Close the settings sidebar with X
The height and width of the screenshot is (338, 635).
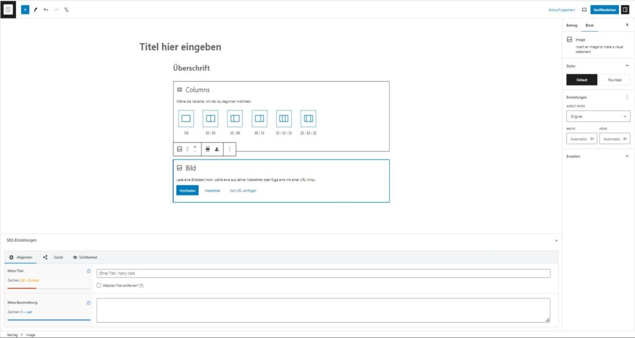[628, 25]
